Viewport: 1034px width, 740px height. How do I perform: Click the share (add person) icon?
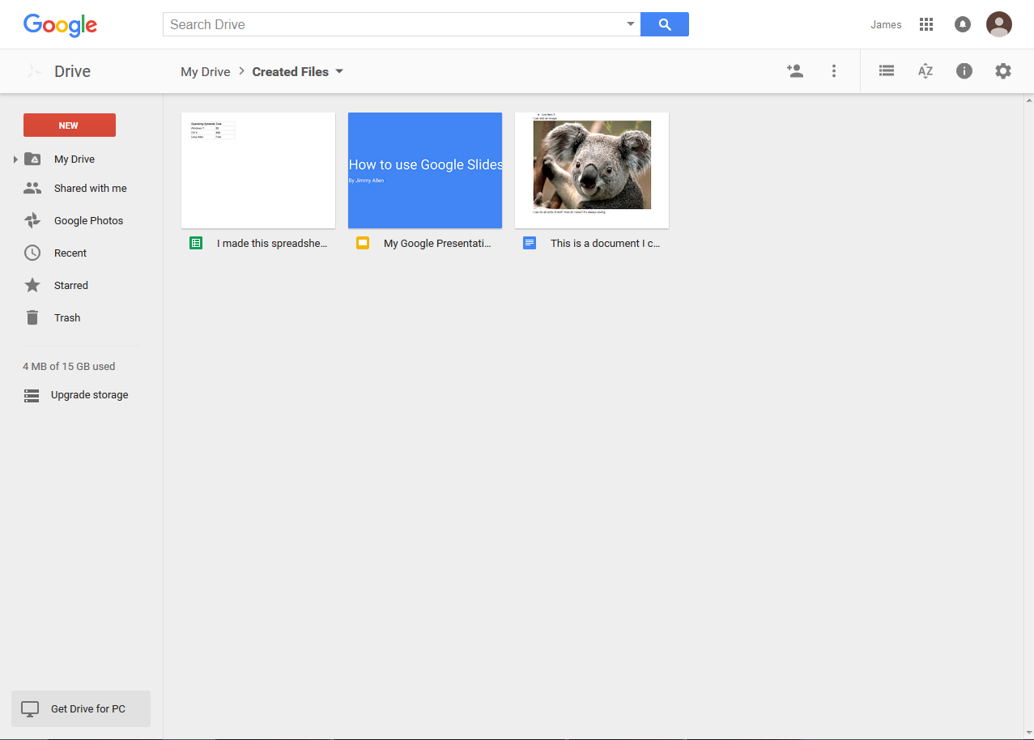(795, 71)
